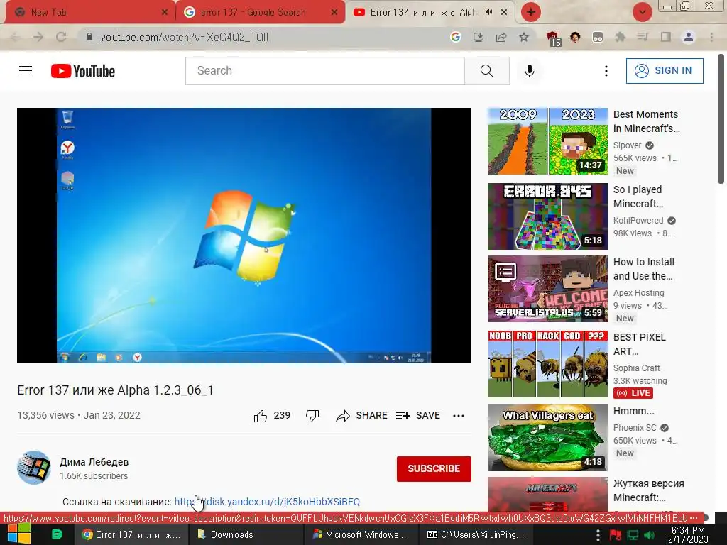Open ERROR.845 video thumbnail
Viewport: 727px width, 545px height.
point(547,216)
